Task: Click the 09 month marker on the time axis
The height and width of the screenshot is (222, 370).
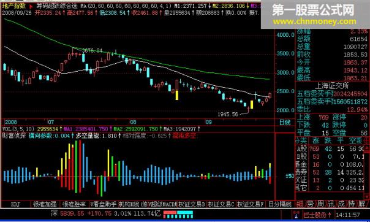Action: coord(208,122)
